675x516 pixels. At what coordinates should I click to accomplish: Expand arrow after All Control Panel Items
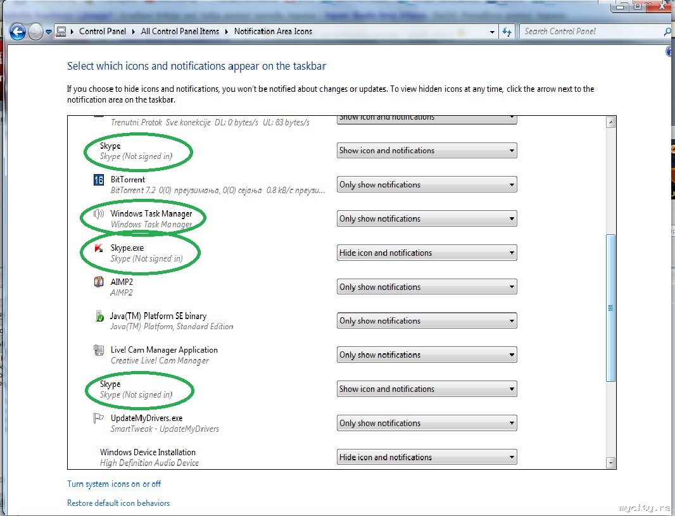coord(227,32)
